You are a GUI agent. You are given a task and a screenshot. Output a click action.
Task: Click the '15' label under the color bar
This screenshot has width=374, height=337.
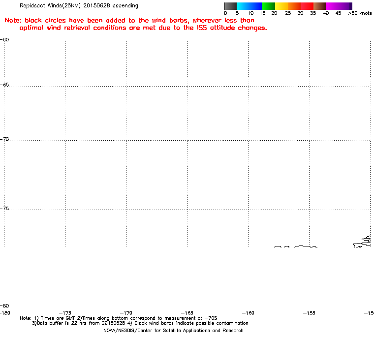tap(262, 13)
